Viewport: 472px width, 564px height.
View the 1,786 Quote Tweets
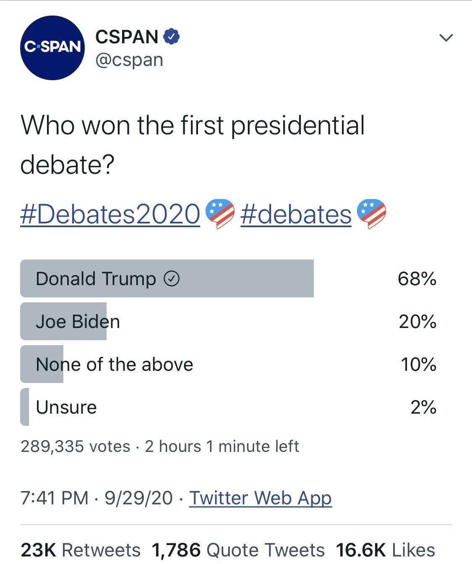(238, 550)
